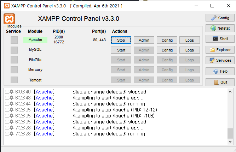Open Netstat via the globe icon
236x152 pixels.
point(220,28)
